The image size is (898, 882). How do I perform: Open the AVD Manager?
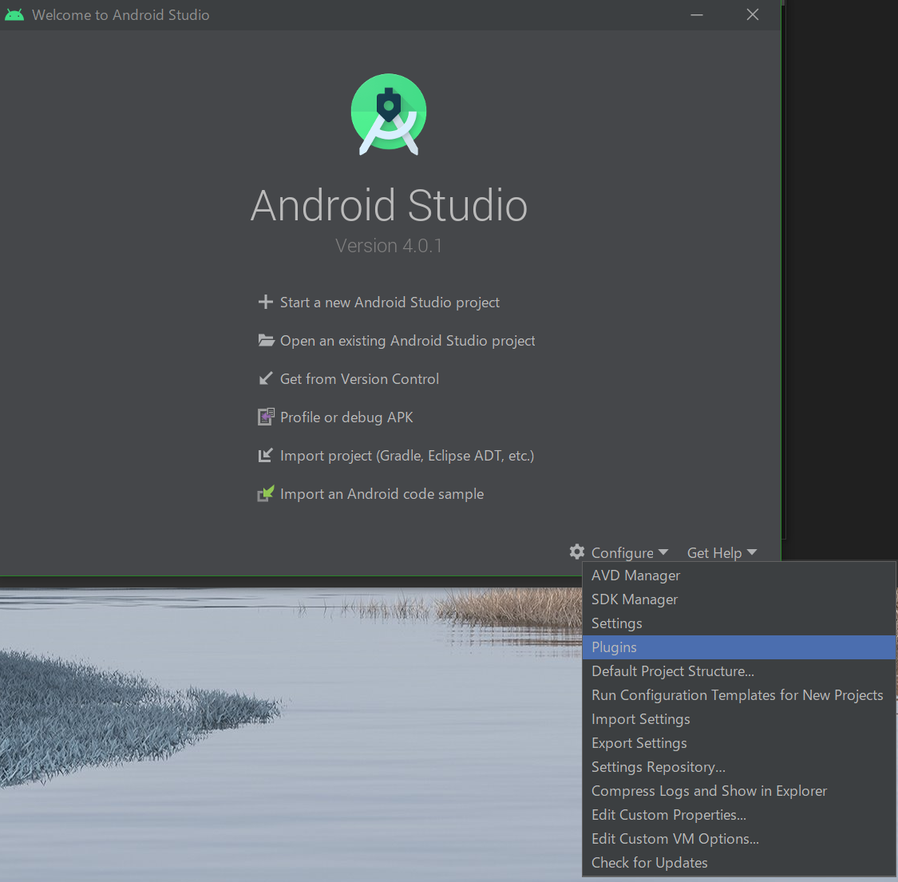click(635, 575)
